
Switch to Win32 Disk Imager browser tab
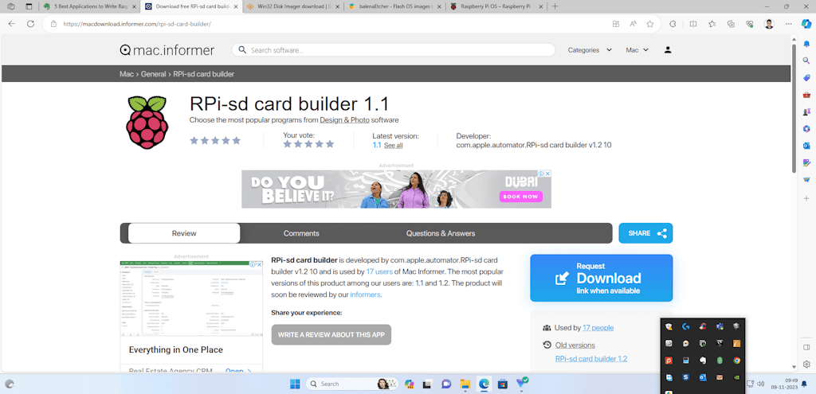pyautogui.click(x=293, y=6)
